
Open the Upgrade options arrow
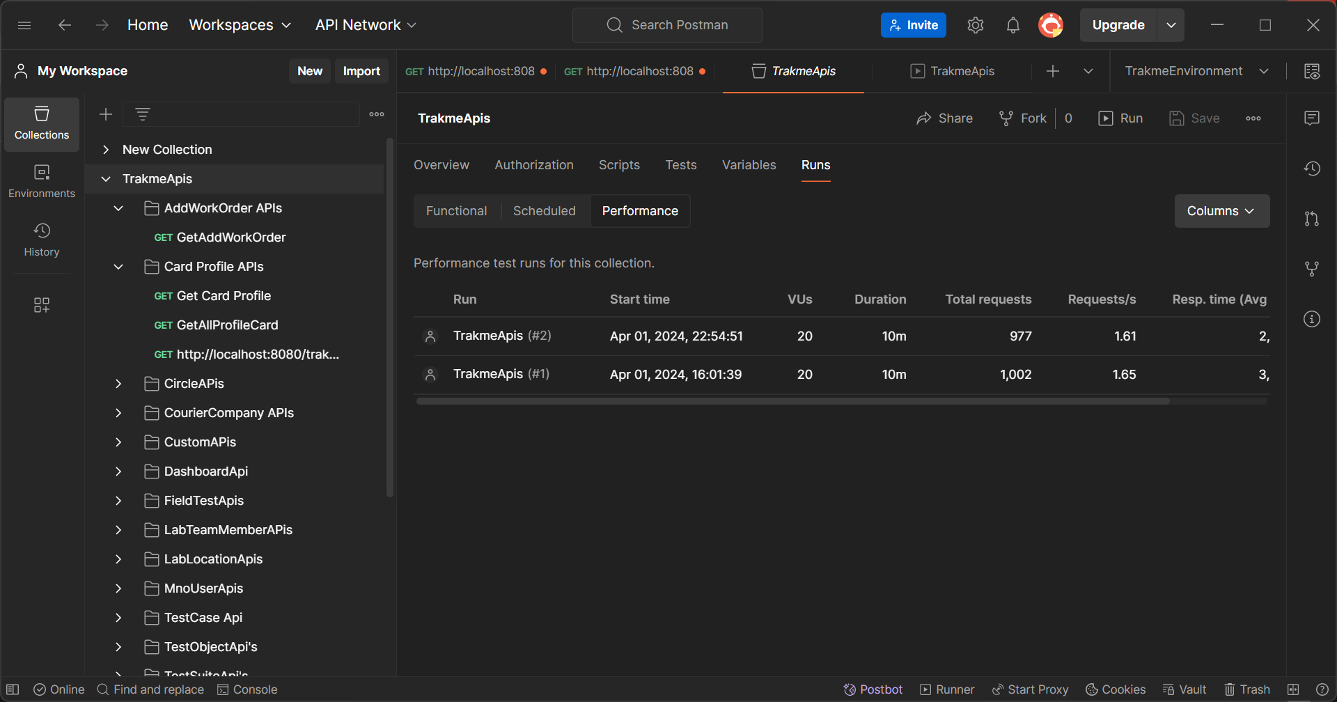(x=1171, y=25)
